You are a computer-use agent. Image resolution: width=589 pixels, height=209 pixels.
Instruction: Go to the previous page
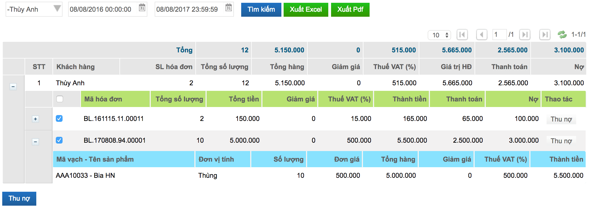coord(482,35)
